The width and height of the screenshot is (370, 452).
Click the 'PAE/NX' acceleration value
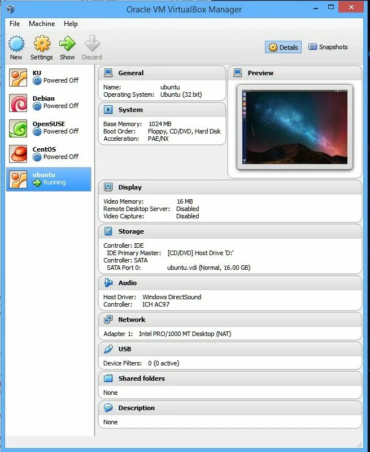click(158, 139)
